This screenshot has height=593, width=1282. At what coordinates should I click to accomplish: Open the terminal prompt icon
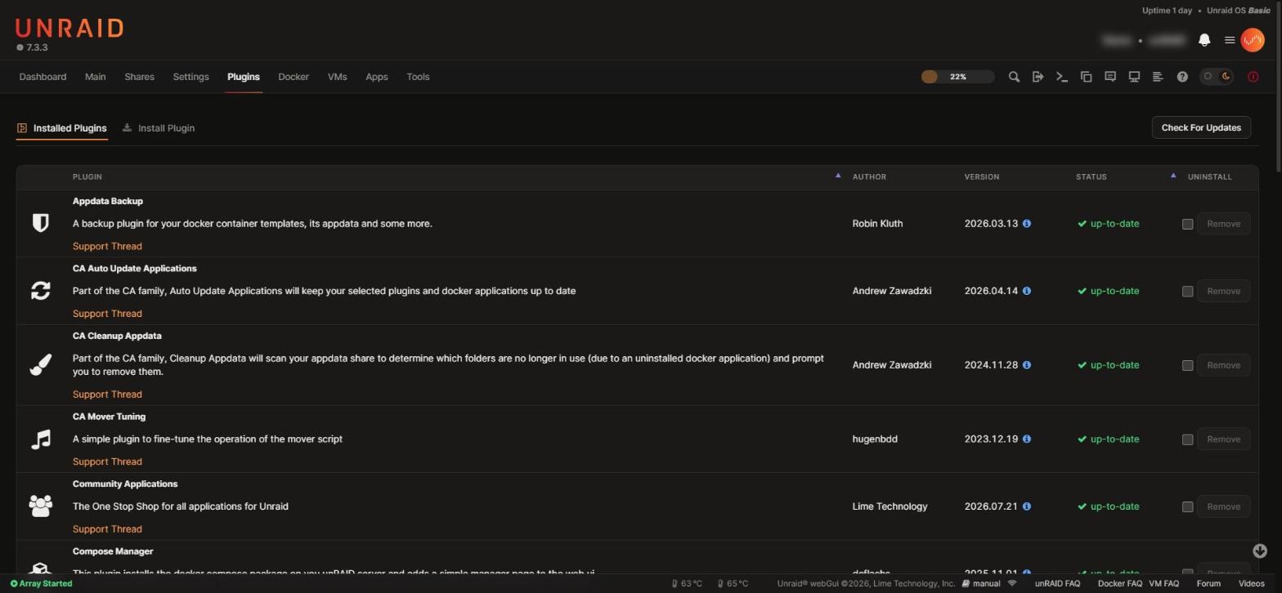[x=1062, y=77]
